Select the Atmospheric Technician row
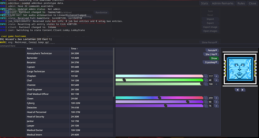This screenshot has width=259, height=138. (x=69, y=54)
